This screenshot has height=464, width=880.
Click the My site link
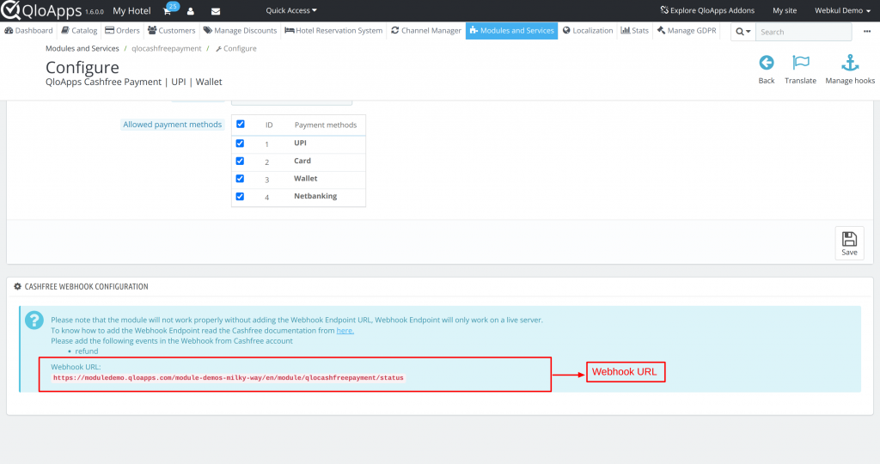(785, 10)
